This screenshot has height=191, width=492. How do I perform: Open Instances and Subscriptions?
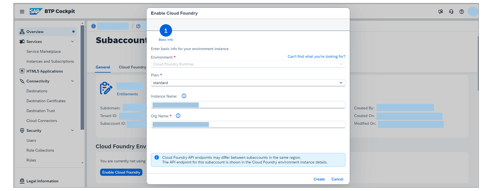pyautogui.click(x=50, y=61)
